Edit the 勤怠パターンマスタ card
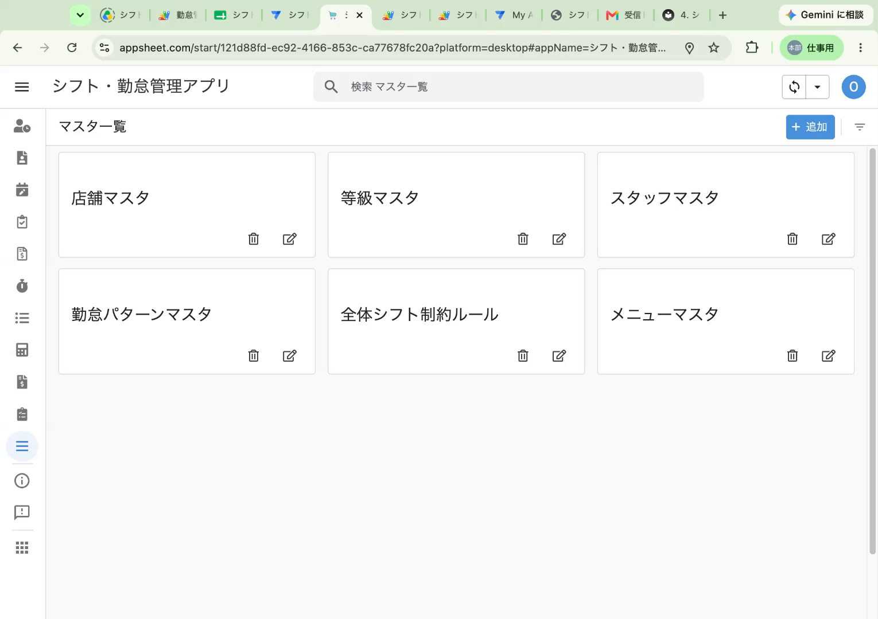This screenshot has width=878, height=619. 290,356
